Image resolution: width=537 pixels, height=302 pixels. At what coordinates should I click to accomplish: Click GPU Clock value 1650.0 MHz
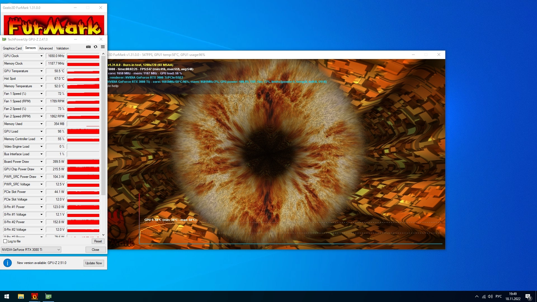point(55,56)
